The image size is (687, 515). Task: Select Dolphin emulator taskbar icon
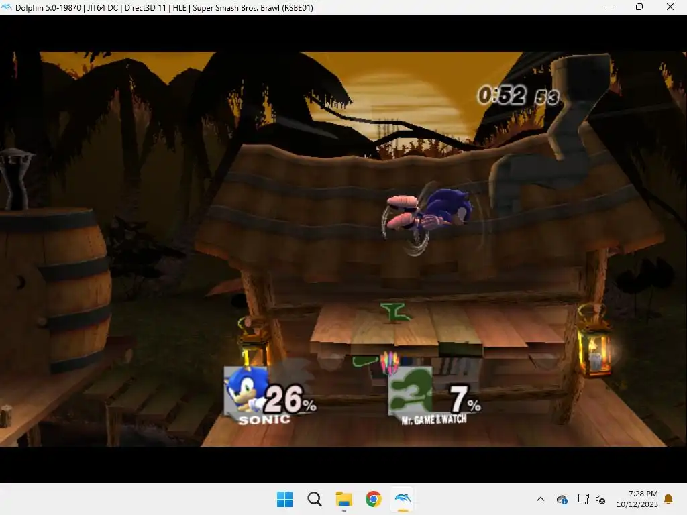click(x=403, y=499)
